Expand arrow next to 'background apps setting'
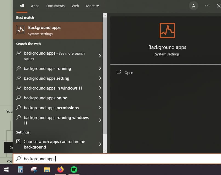 (x=100, y=78)
